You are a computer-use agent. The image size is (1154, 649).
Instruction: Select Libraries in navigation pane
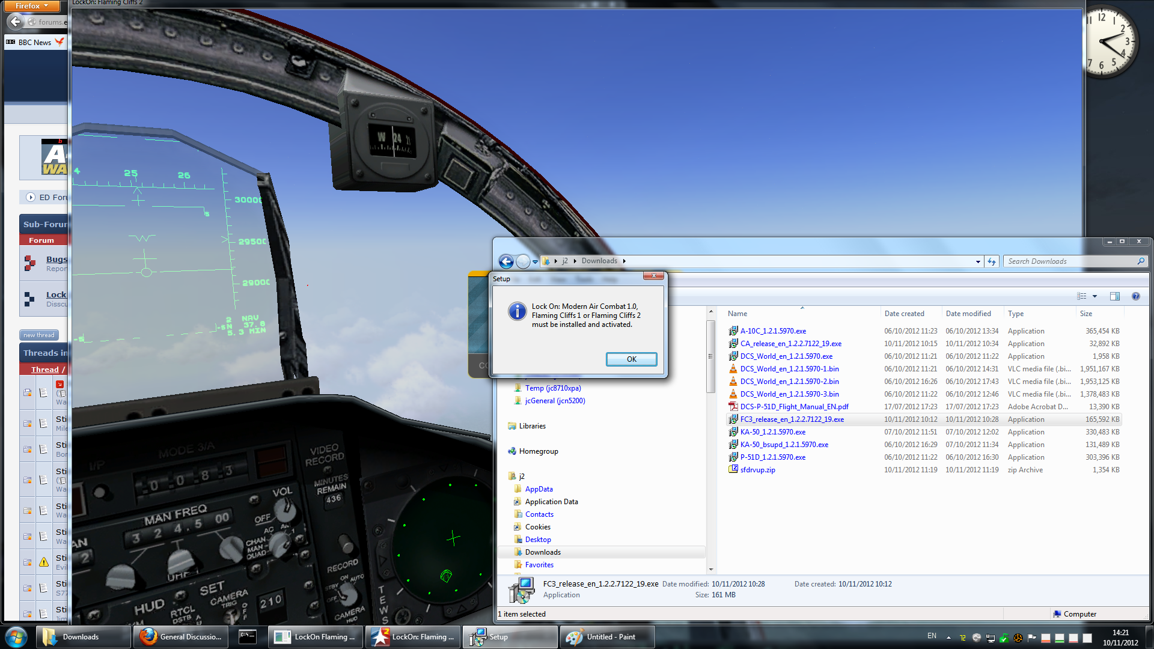(x=532, y=426)
